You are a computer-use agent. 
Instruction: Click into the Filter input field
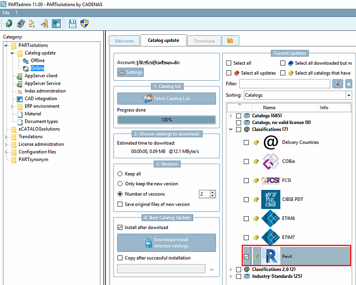(x=285, y=84)
